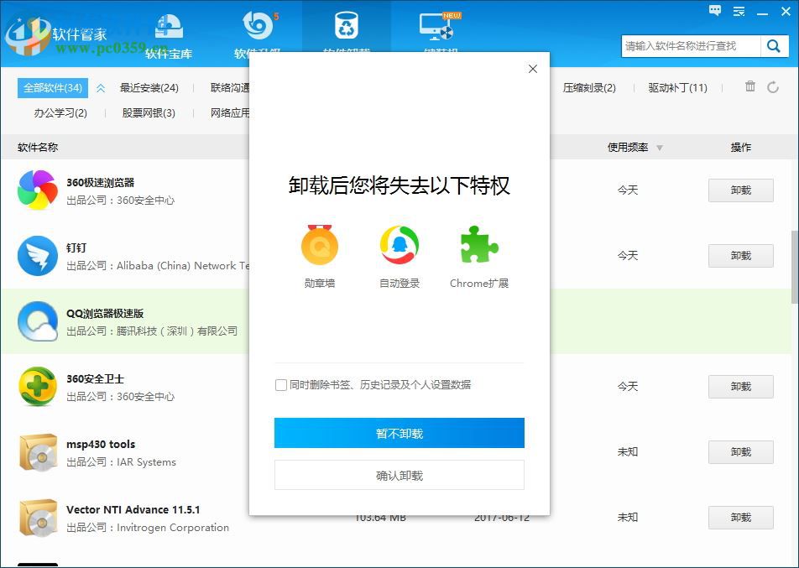The image size is (799, 568).
Task: Enable deleting bookmarks and personal data
Action: pyautogui.click(x=281, y=385)
